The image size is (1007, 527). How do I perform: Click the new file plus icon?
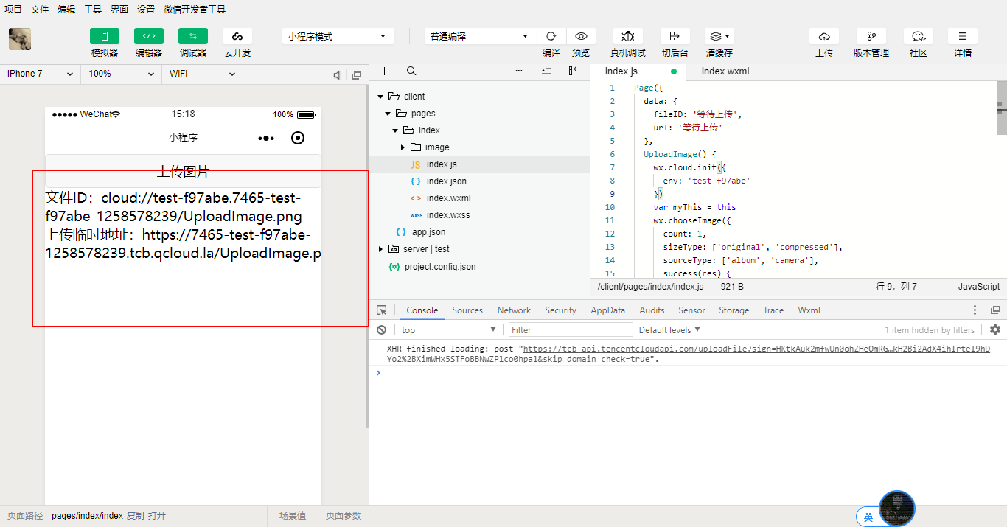[384, 71]
